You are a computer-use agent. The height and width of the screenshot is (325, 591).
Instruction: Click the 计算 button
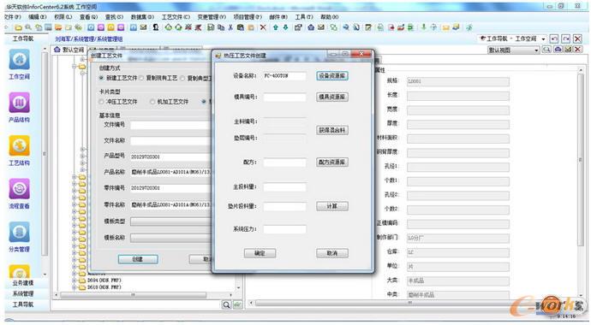332,206
